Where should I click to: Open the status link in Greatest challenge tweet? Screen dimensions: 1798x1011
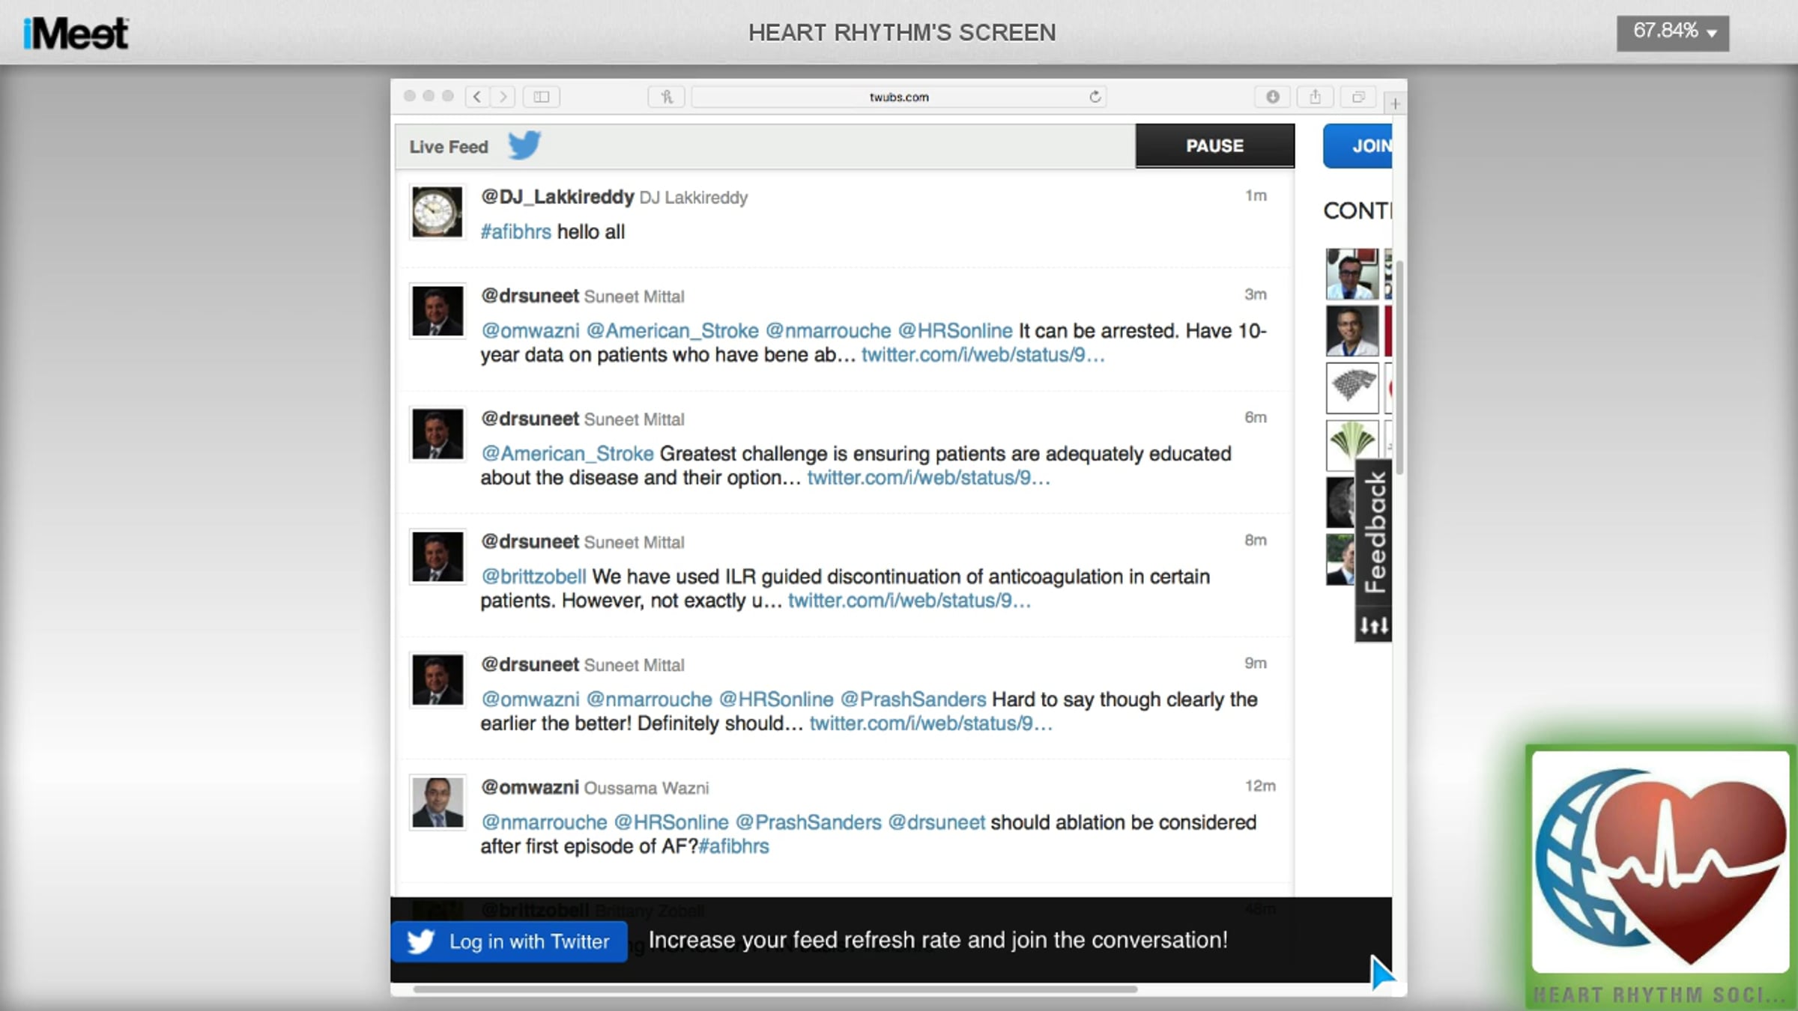pyautogui.click(x=929, y=478)
